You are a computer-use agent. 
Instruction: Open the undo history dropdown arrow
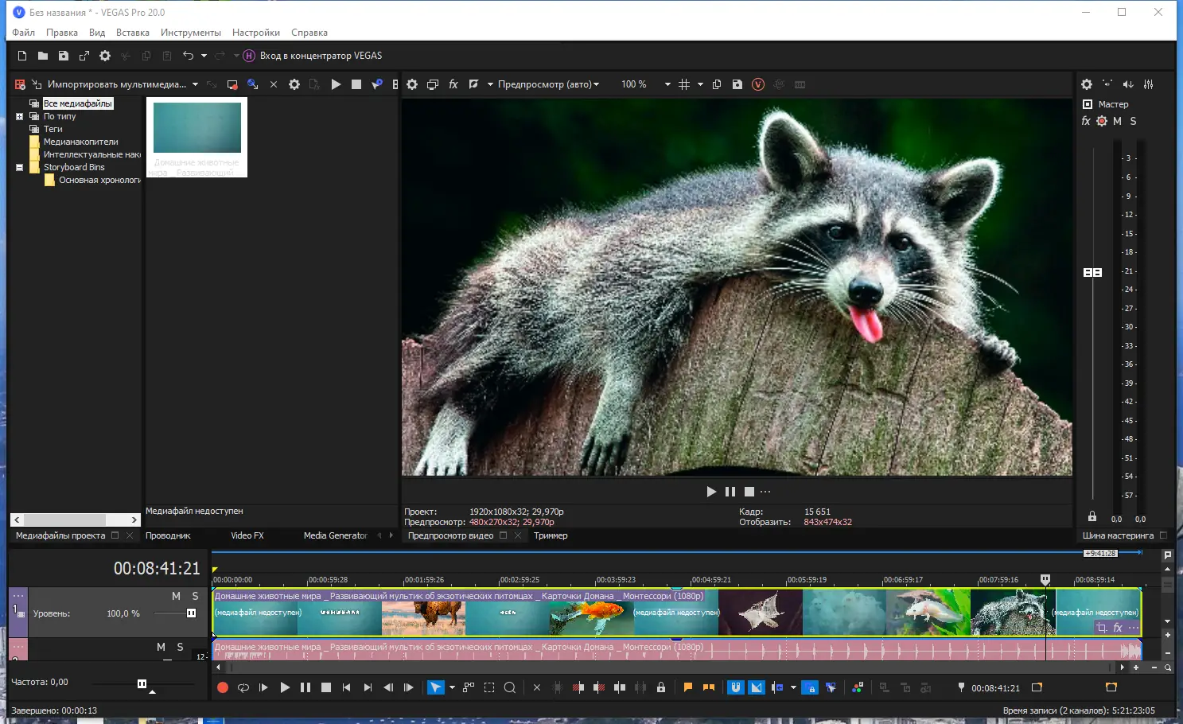pos(204,56)
